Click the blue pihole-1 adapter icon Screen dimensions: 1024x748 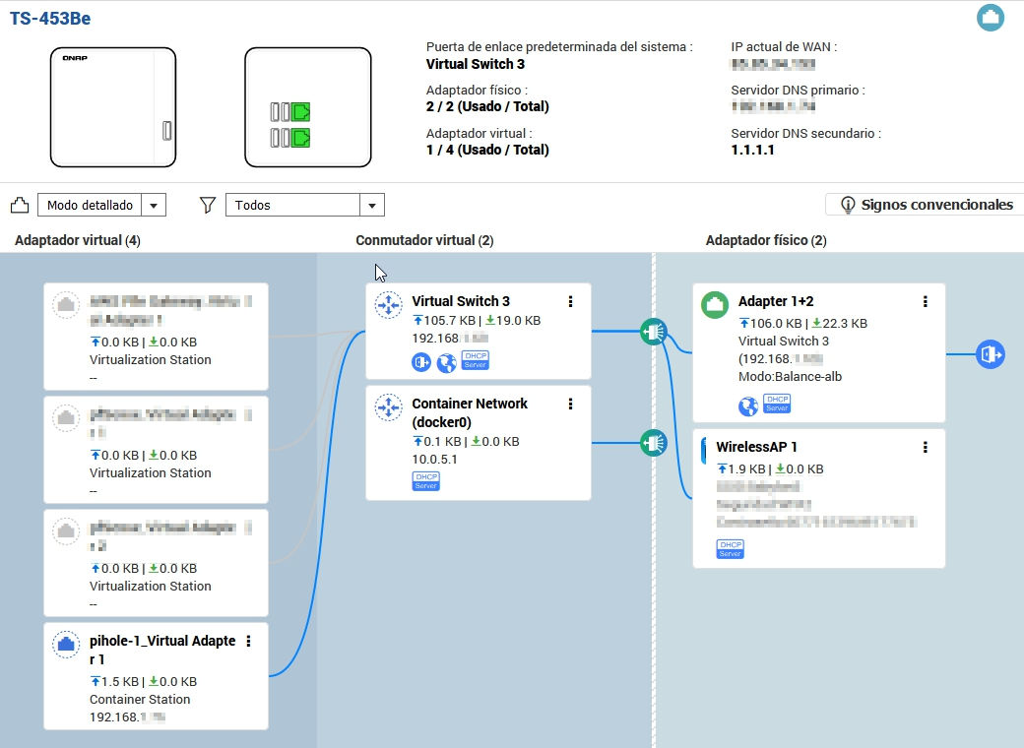[66, 645]
